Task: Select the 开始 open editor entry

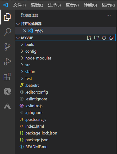Action: [65, 31]
